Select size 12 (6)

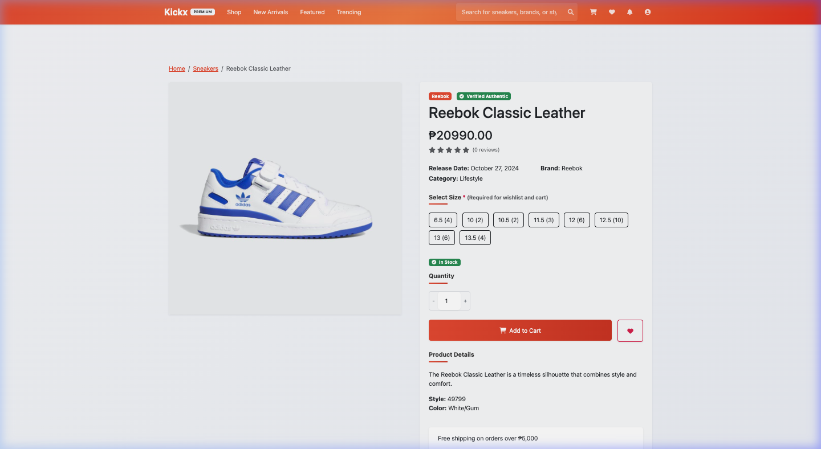[x=577, y=220]
